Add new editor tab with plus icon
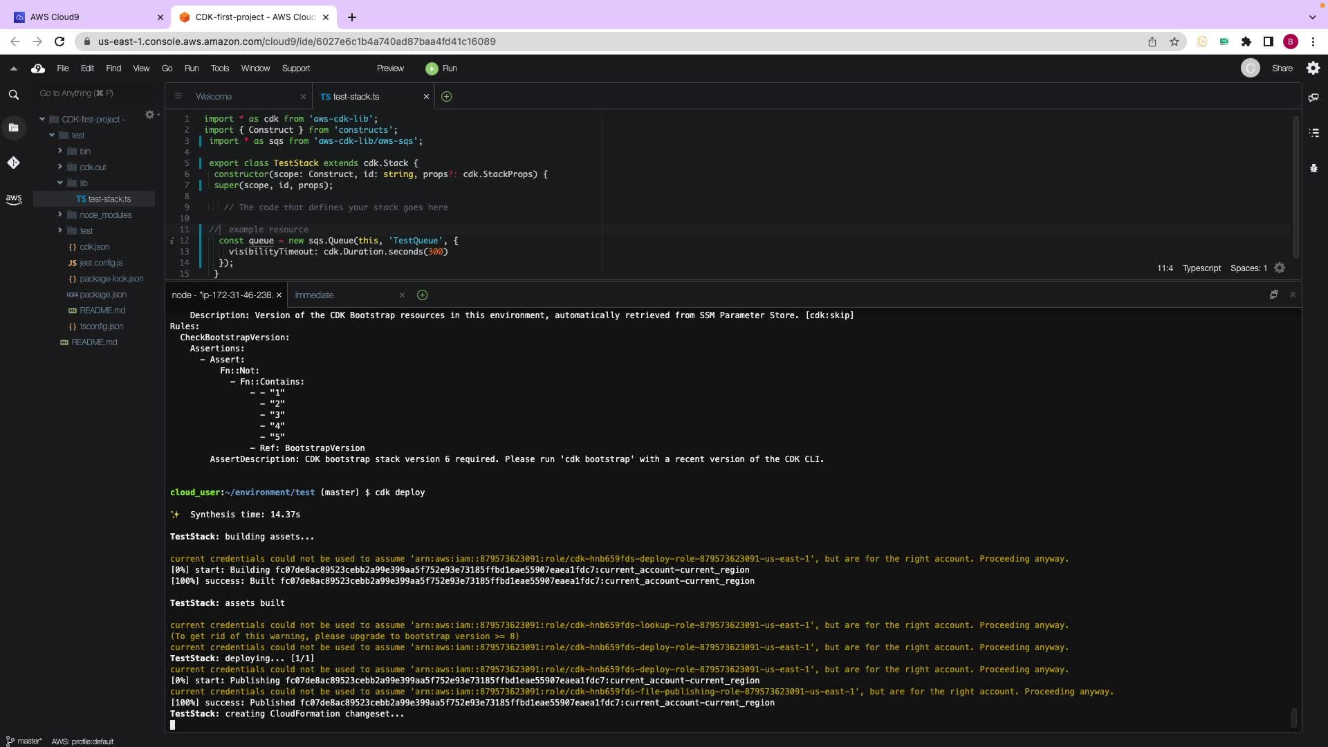The width and height of the screenshot is (1328, 747). 446,97
